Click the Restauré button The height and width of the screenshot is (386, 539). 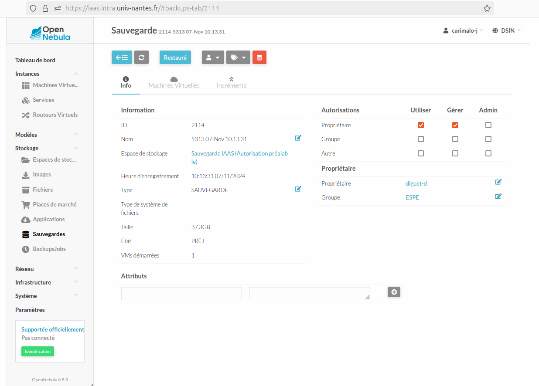pyautogui.click(x=175, y=57)
